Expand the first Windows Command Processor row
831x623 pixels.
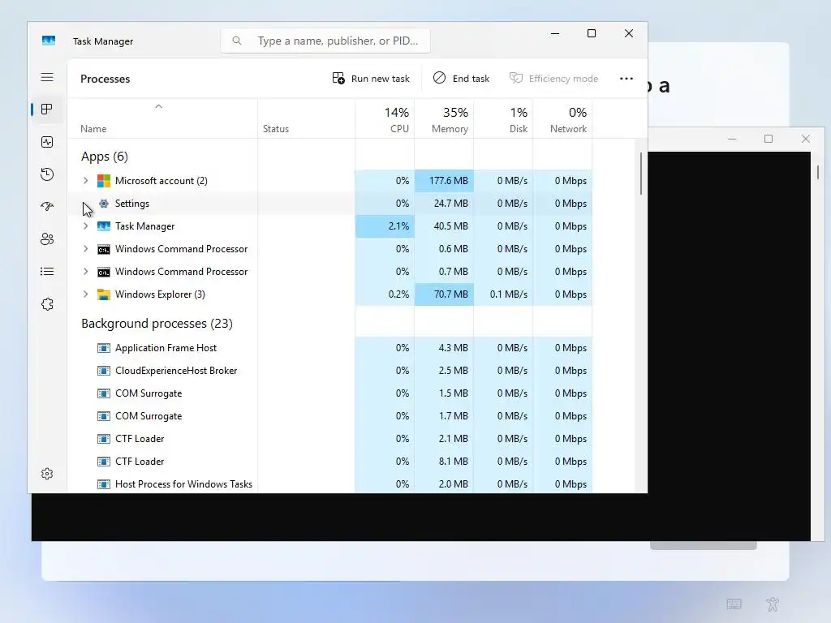pyautogui.click(x=86, y=249)
